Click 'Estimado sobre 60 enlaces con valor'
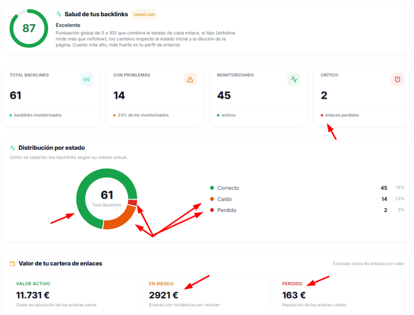 pyautogui.click(x=369, y=264)
